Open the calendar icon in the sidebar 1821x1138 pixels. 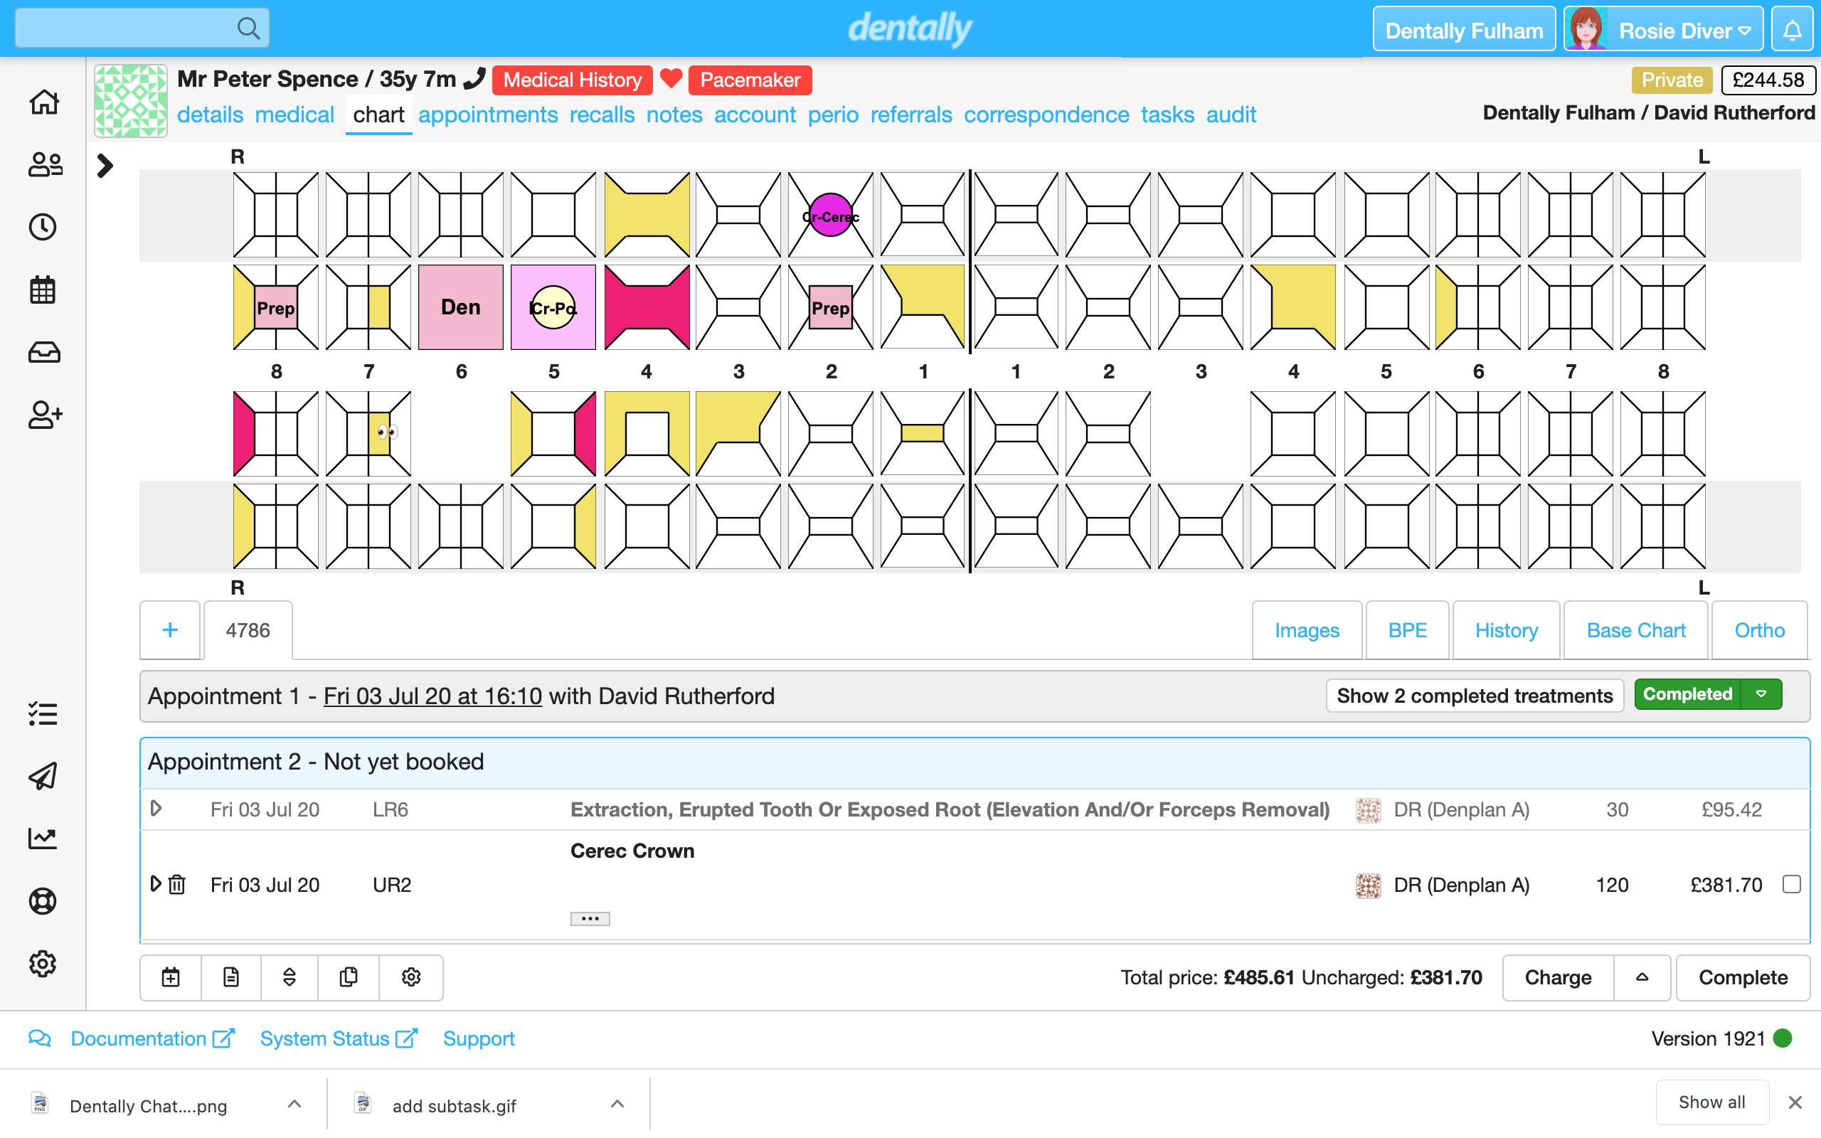(x=43, y=289)
